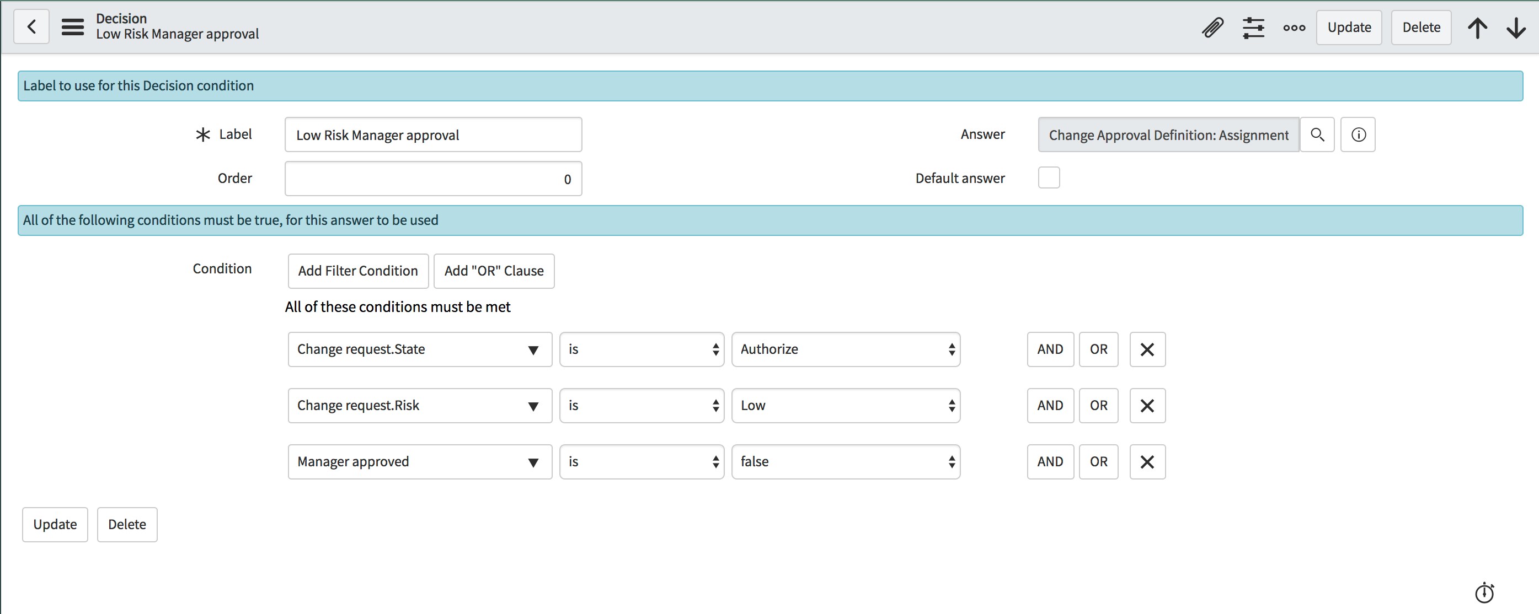1539x614 pixels.
Task: Open the additional actions menu
Action: pyautogui.click(x=1294, y=27)
